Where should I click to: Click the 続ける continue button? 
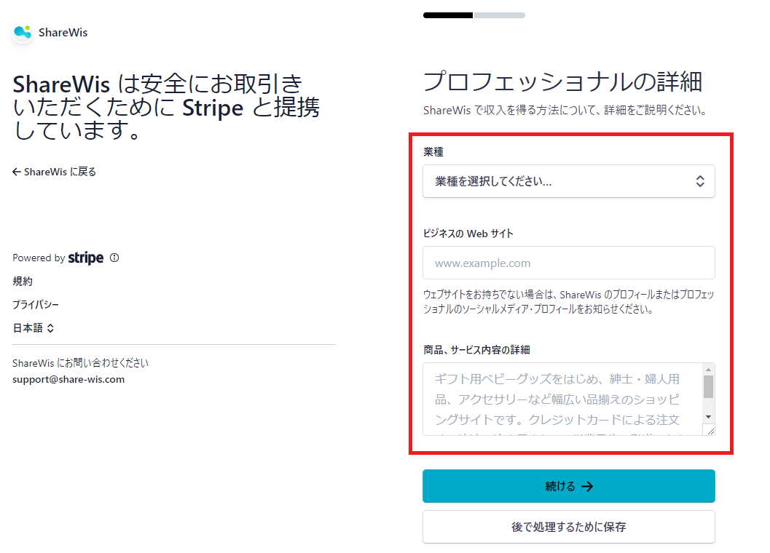[x=569, y=486]
